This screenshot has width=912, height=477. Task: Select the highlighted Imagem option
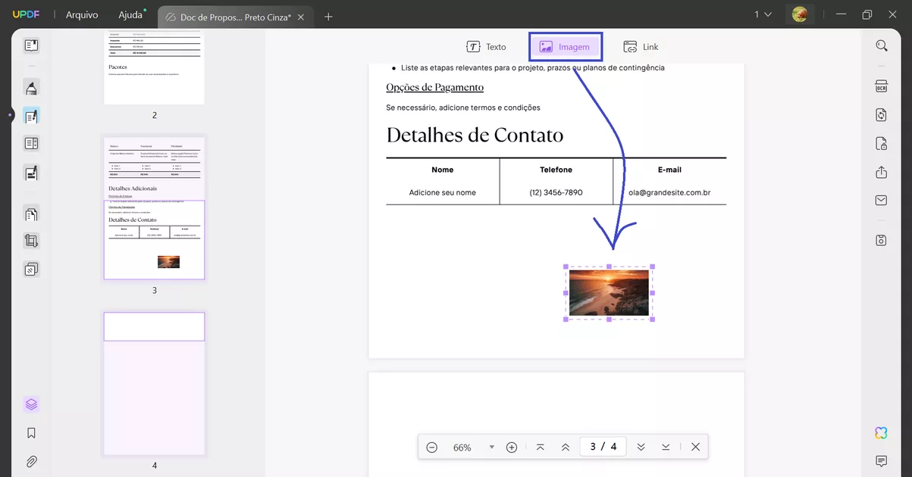click(x=566, y=46)
